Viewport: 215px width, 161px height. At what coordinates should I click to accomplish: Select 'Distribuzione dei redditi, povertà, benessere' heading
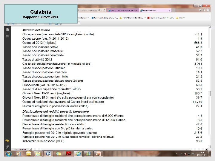coord(56,112)
